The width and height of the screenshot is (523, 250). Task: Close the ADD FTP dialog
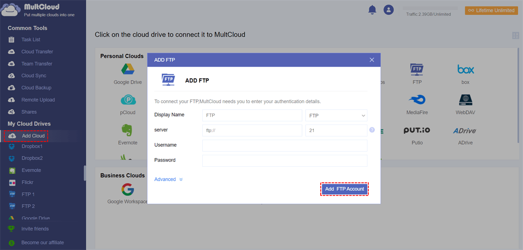point(372,60)
